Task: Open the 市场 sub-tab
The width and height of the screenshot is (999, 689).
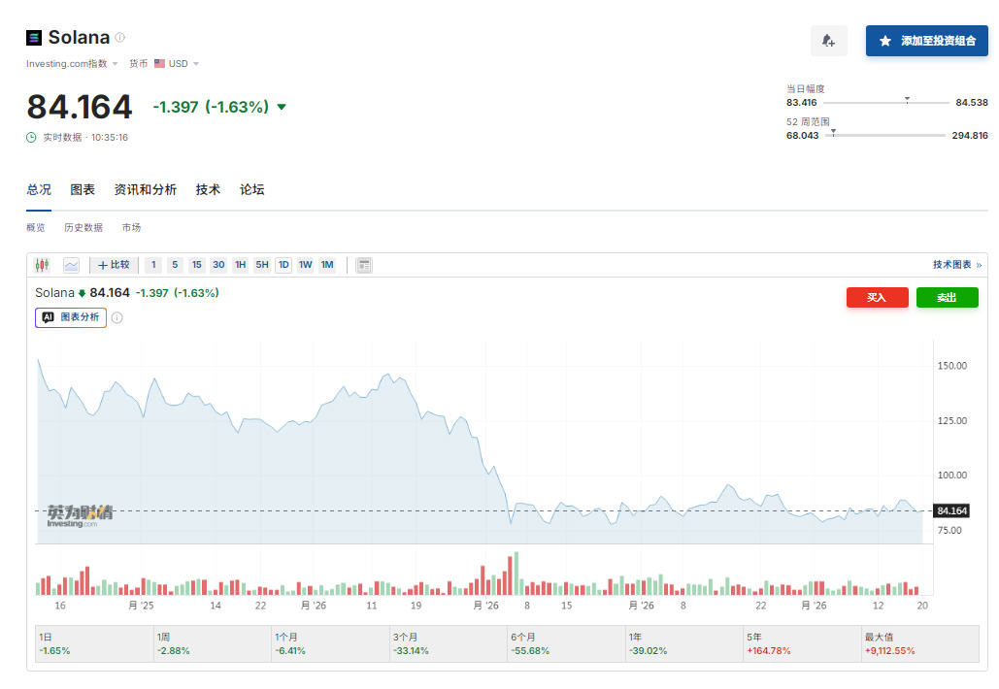Action: [131, 227]
